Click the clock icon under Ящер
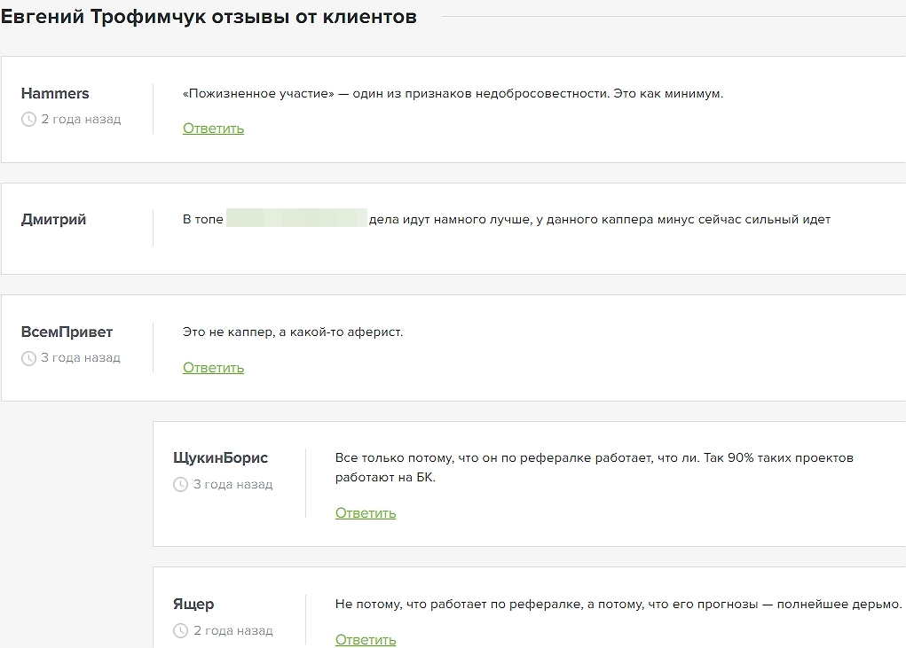Viewport: 906px width, 648px height. click(181, 631)
